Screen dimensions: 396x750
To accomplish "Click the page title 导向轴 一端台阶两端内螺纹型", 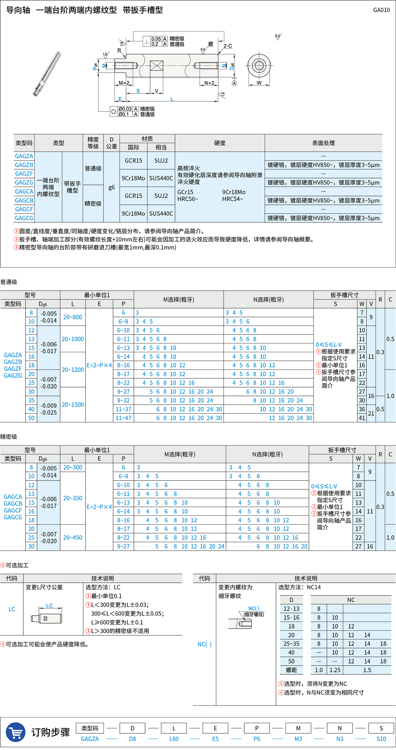I will click(61, 10).
